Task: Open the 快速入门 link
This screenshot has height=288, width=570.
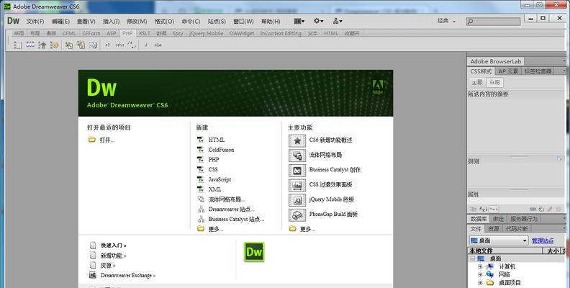Action: pyautogui.click(x=114, y=246)
